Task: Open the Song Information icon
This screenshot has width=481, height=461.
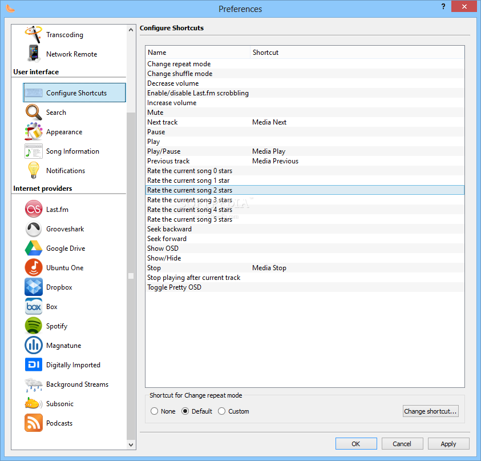Action: 34,151
